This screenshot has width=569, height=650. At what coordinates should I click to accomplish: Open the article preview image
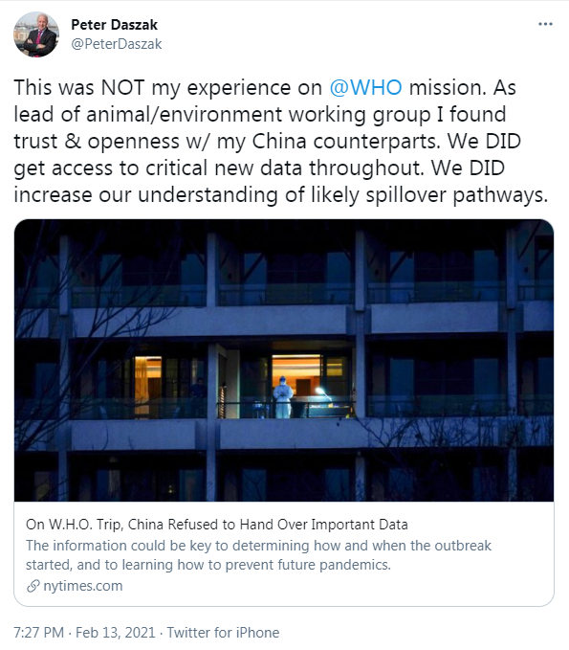[x=284, y=360]
